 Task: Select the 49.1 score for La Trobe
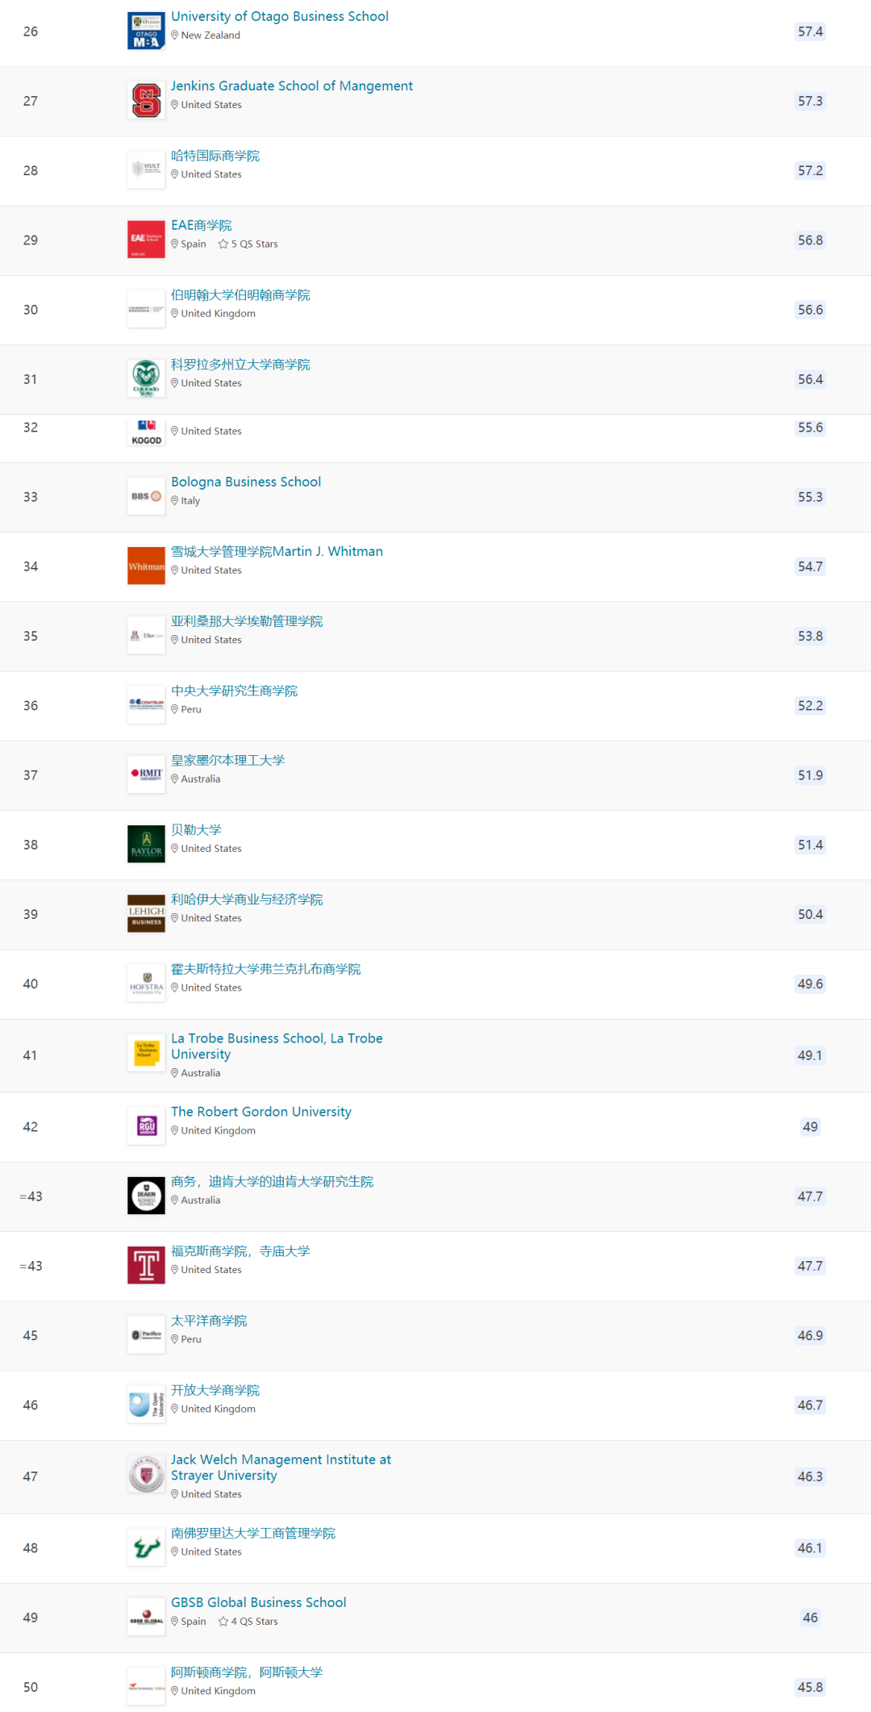(x=811, y=1055)
